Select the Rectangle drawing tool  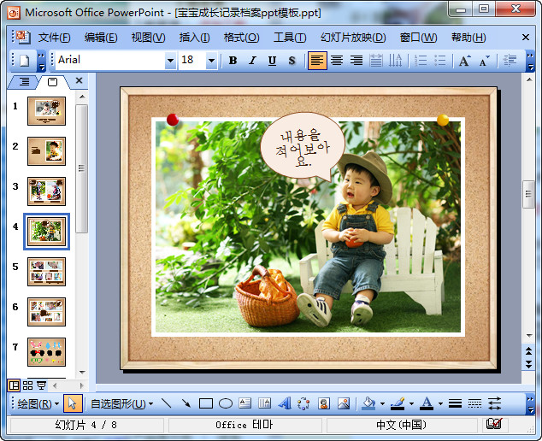206,403
